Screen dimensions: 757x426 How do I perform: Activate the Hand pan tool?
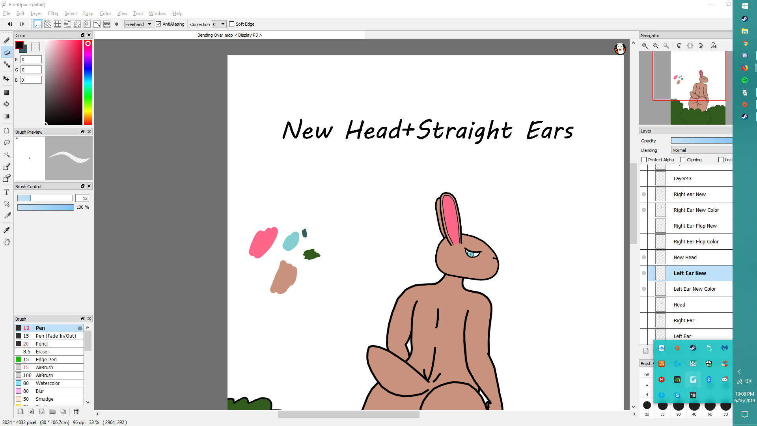7,242
